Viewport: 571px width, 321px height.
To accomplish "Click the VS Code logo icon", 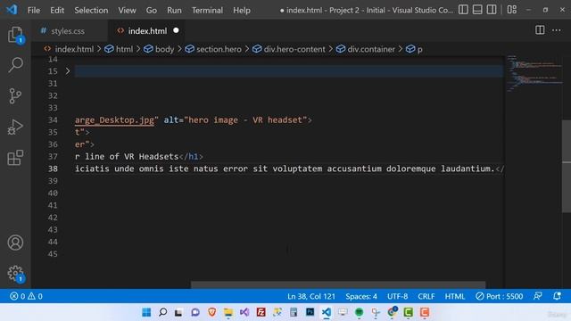I will 12,10.
